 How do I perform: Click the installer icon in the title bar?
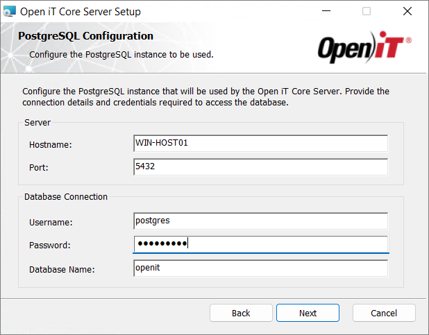[10, 12]
